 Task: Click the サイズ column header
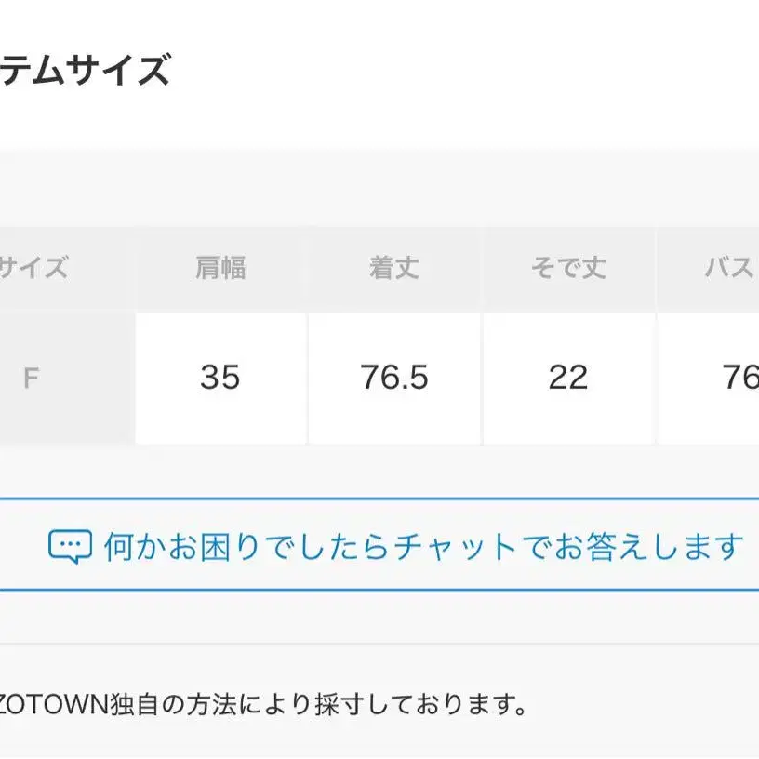pyautogui.click(x=33, y=268)
